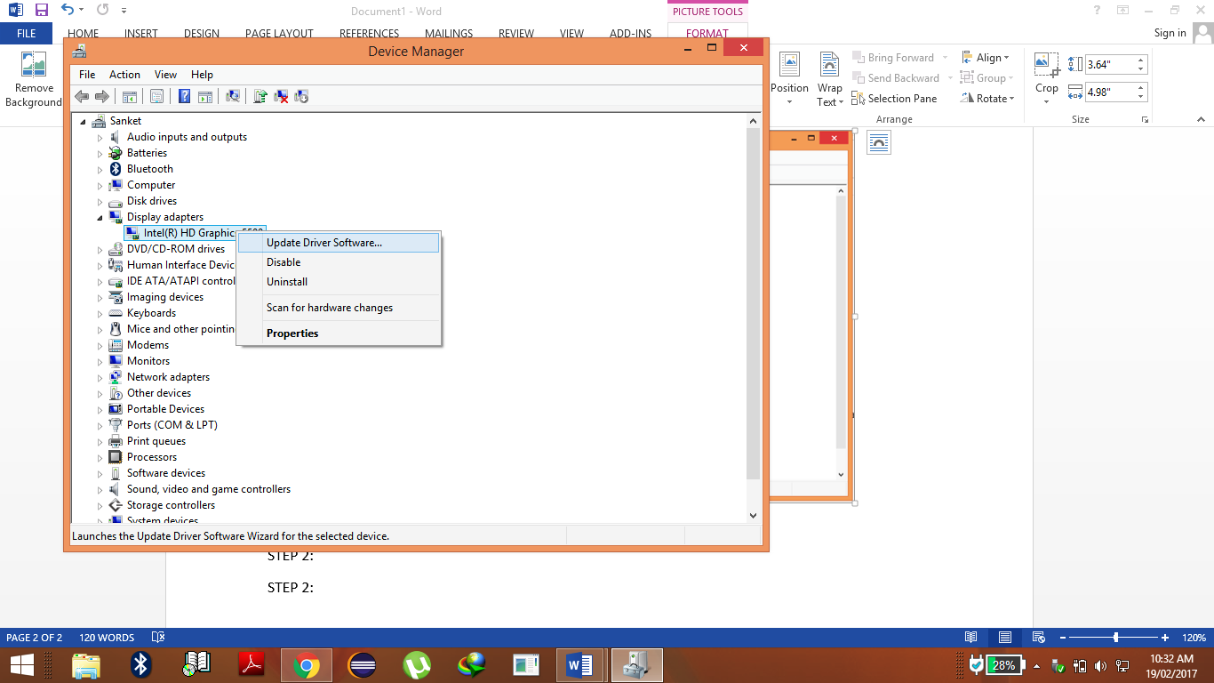This screenshot has height=683, width=1214.
Task: Open Google Chrome from the taskbar
Action: pyautogui.click(x=307, y=665)
